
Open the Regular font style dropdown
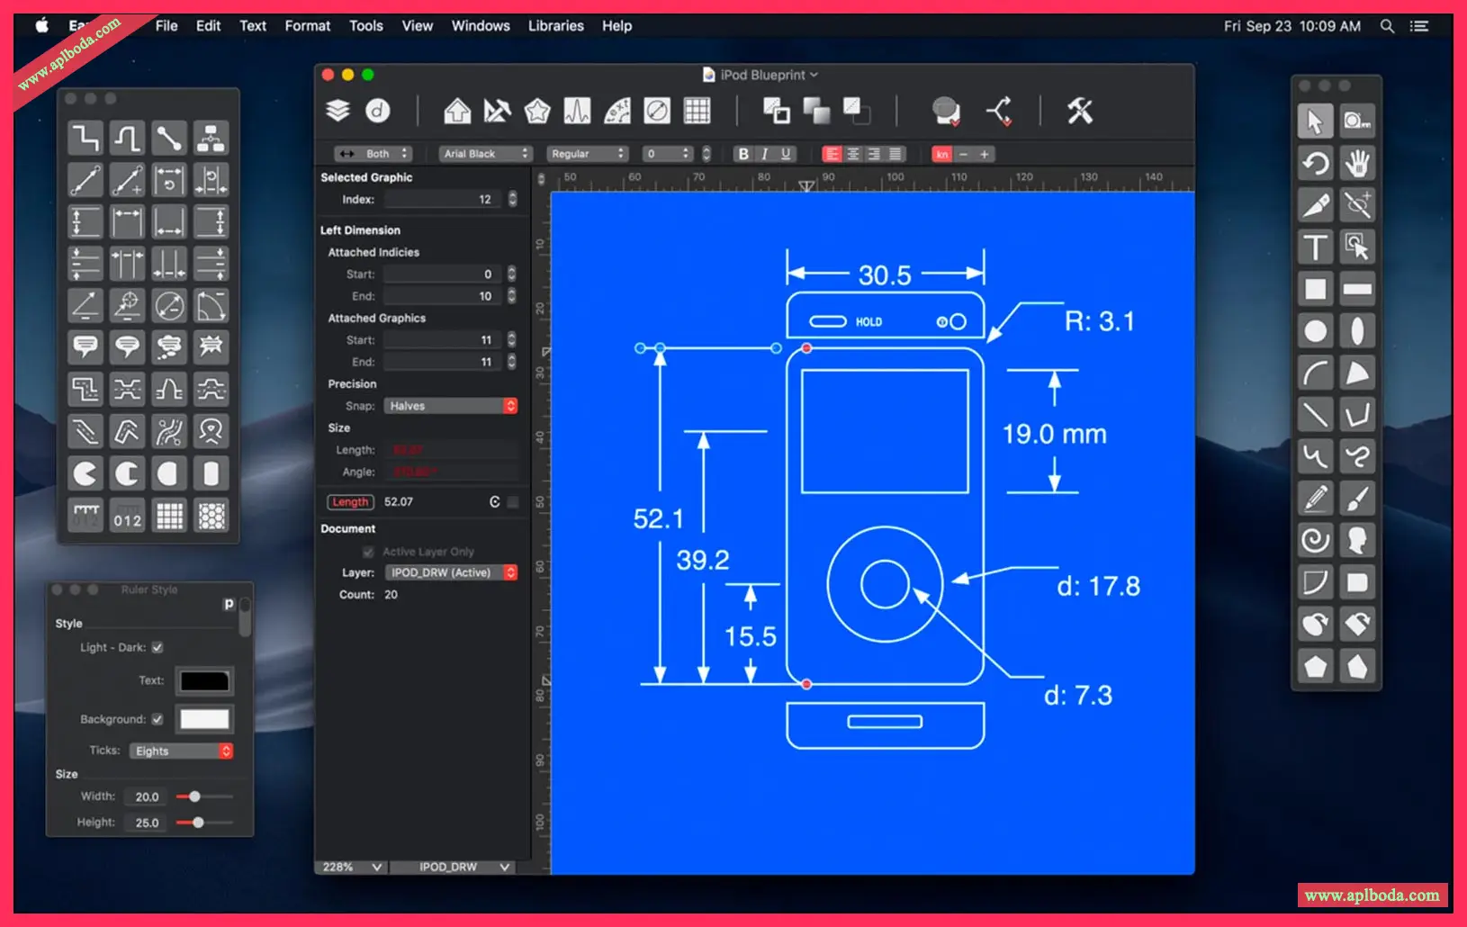pos(588,154)
